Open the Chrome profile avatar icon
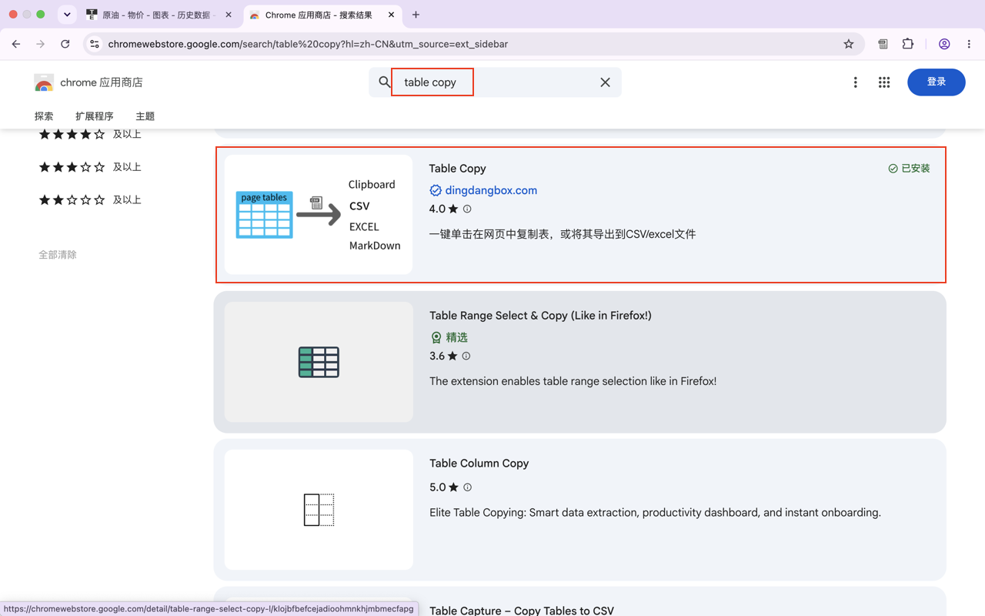The image size is (985, 616). pos(944,44)
